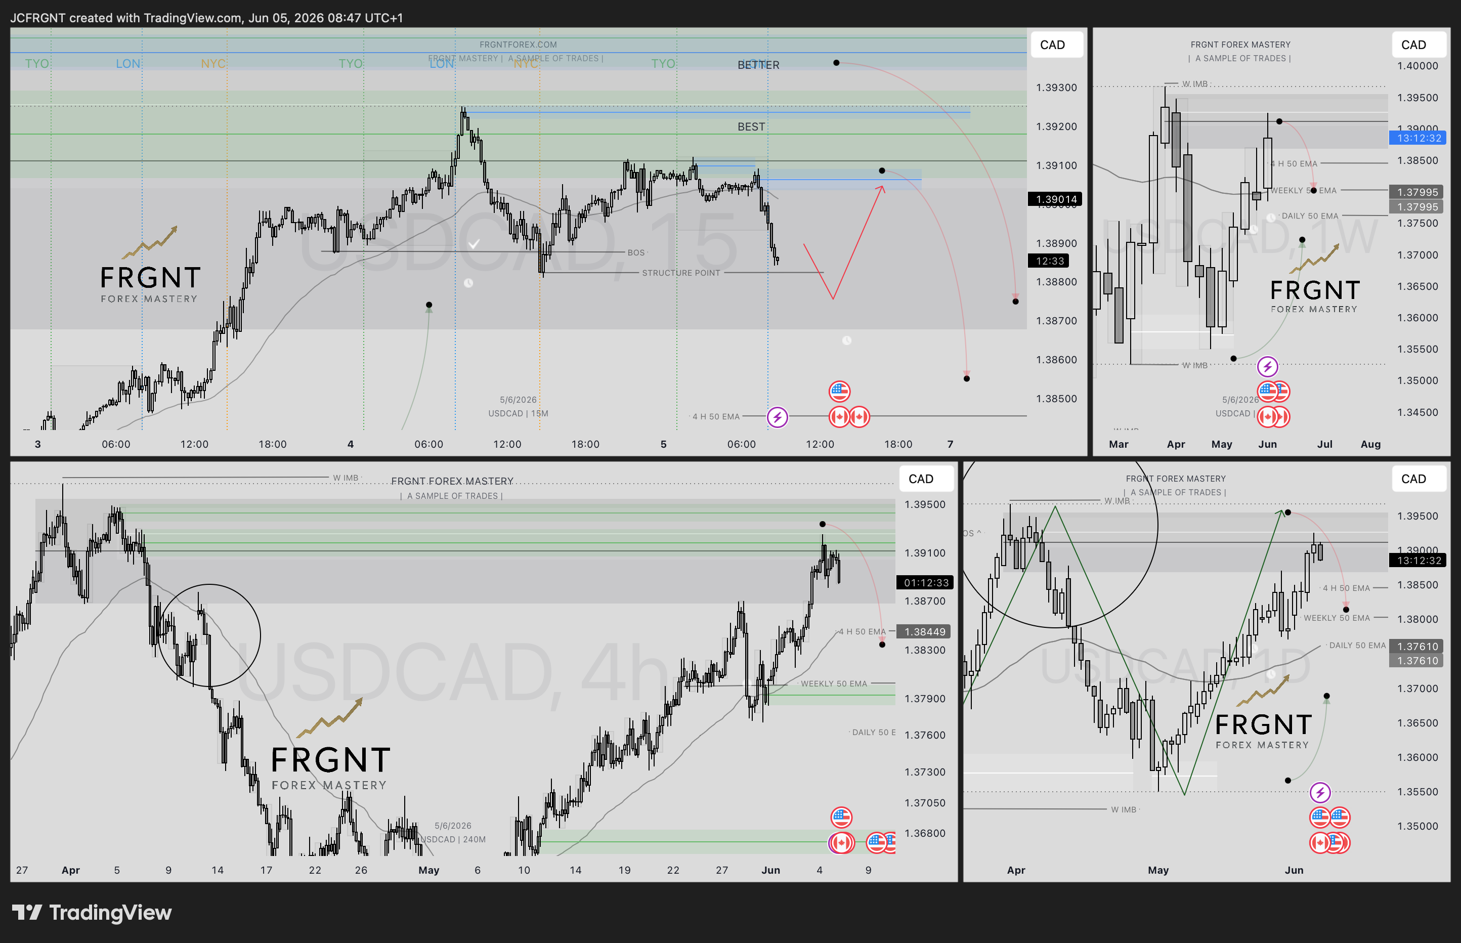Click the TradingView logo at the bottom left

(92, 912)
